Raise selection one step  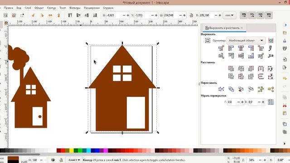[78, 15]
